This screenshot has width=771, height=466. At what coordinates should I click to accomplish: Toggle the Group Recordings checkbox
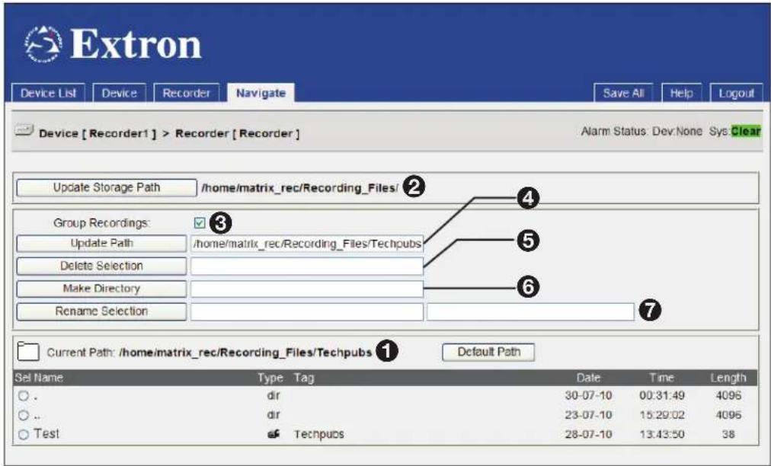199,223
